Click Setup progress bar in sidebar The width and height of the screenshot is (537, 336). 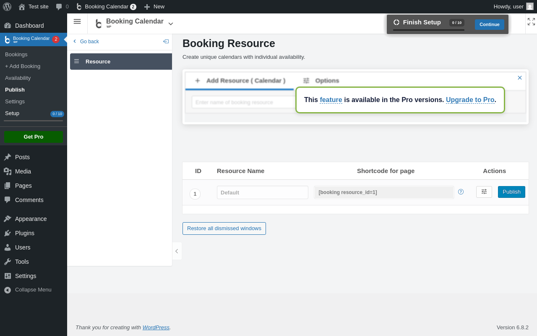(x=34, y=121)
